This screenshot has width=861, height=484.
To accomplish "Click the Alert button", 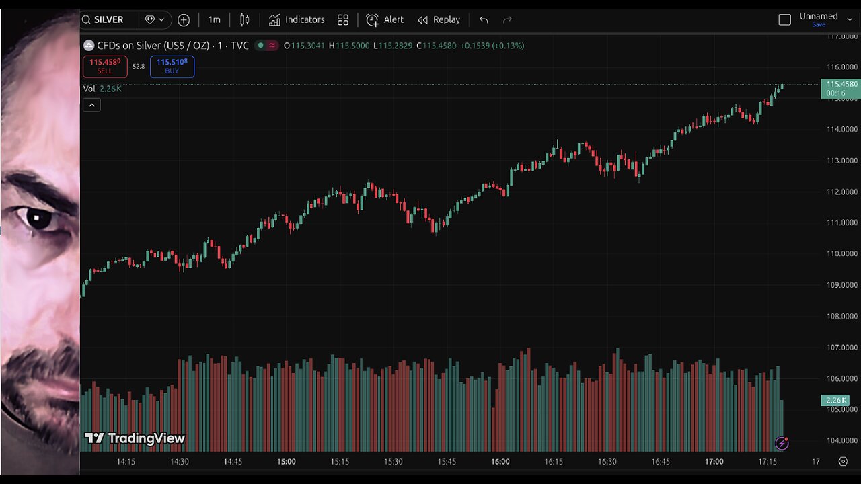I will (x=385, y=20).
